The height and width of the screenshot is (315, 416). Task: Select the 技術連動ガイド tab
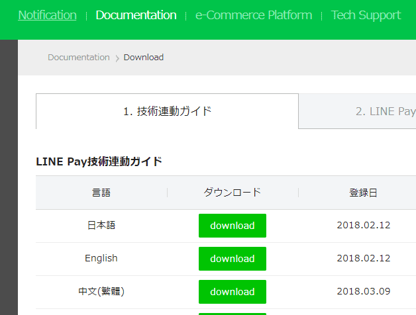[167, 111]
